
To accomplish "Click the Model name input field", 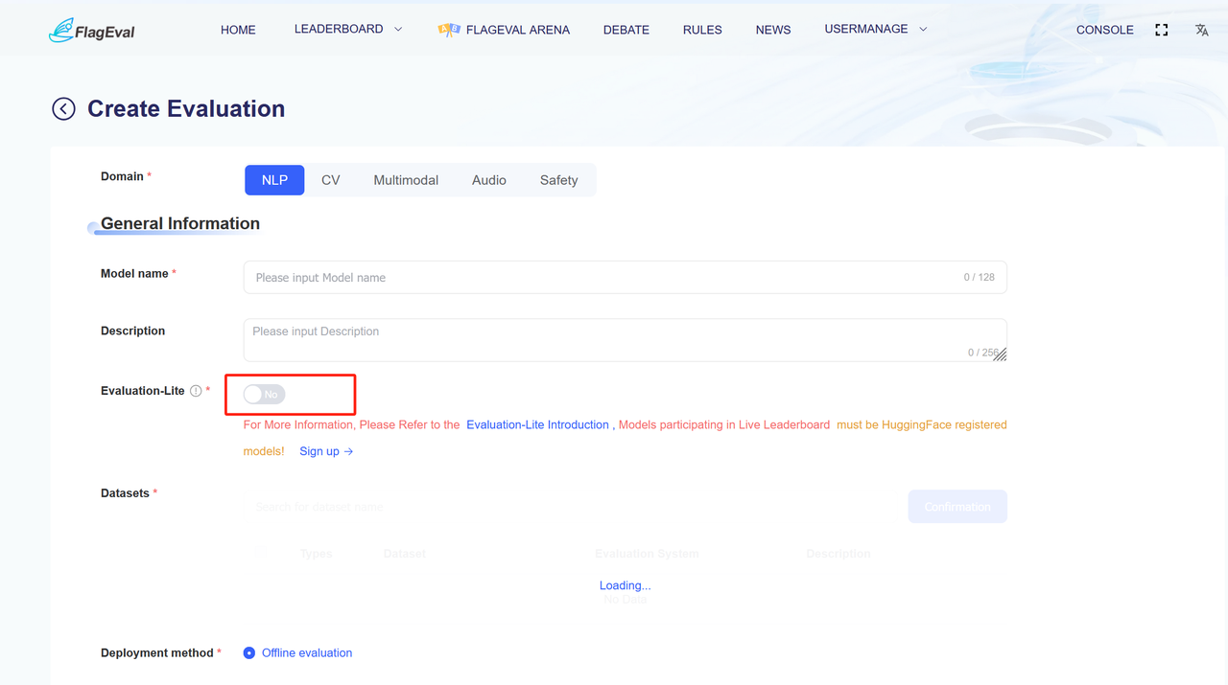I will point(604,278).
